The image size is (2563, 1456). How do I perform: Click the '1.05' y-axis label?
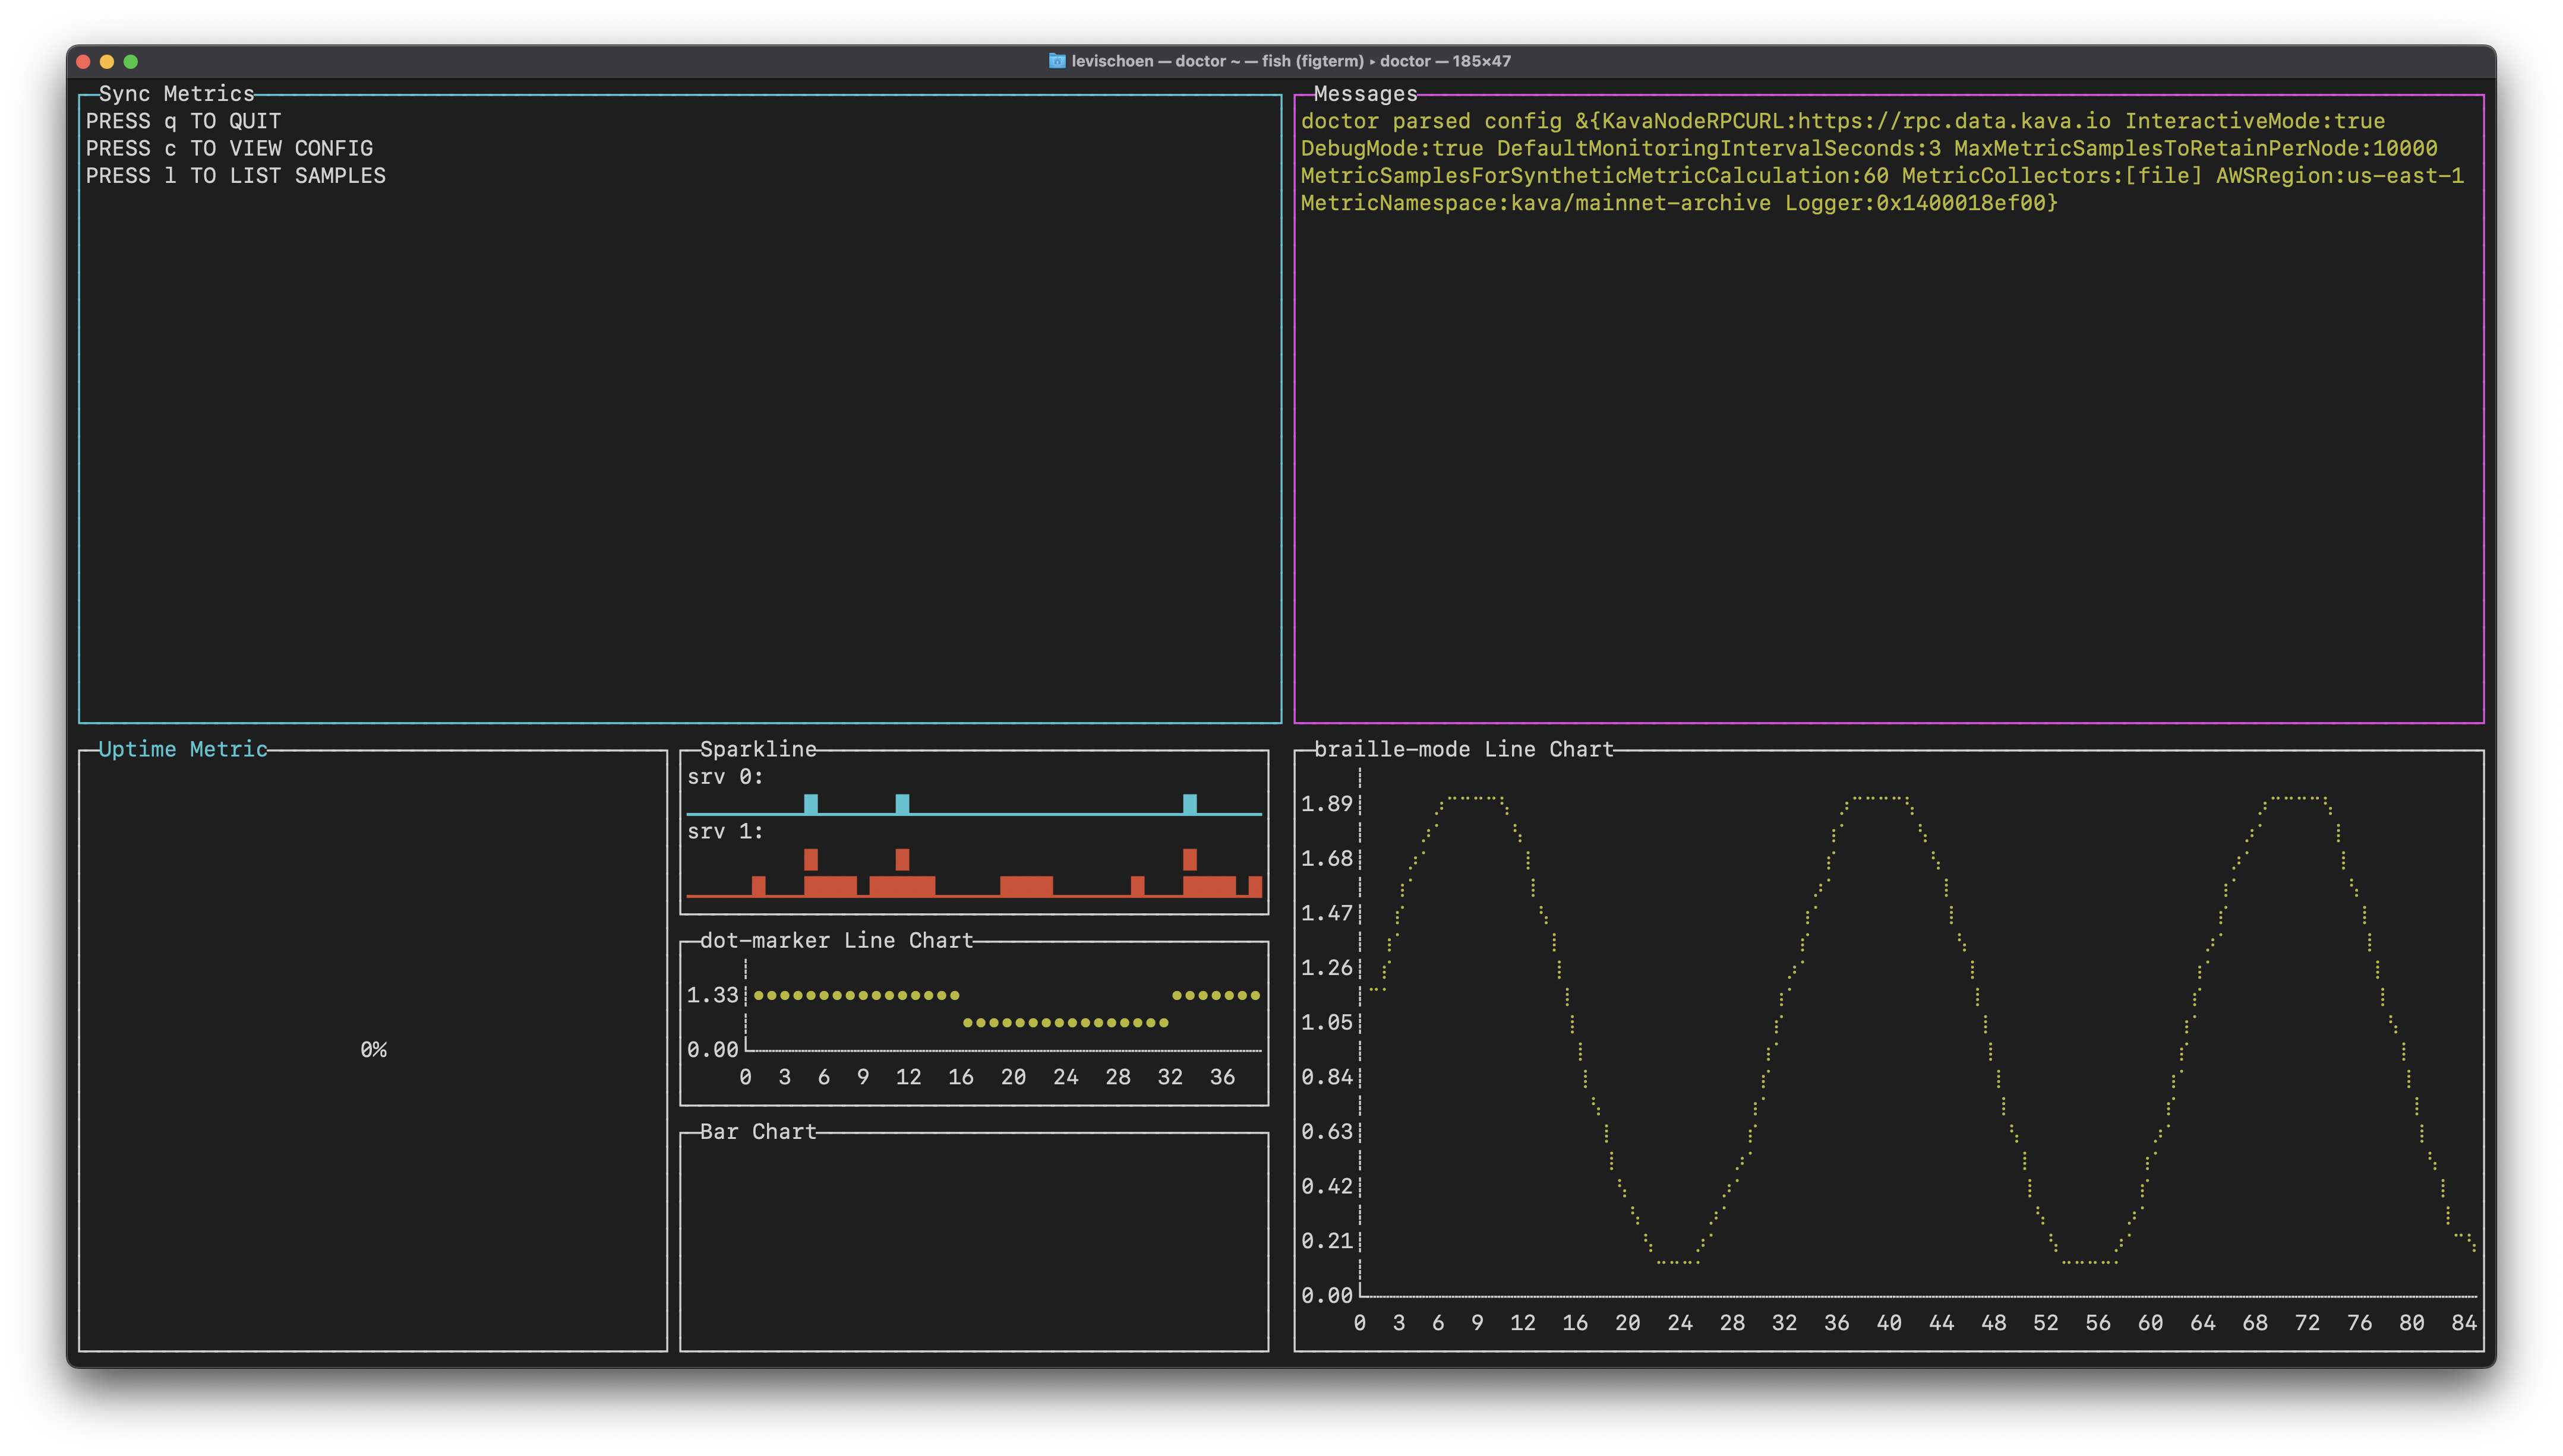(x=1327, y=1022)
